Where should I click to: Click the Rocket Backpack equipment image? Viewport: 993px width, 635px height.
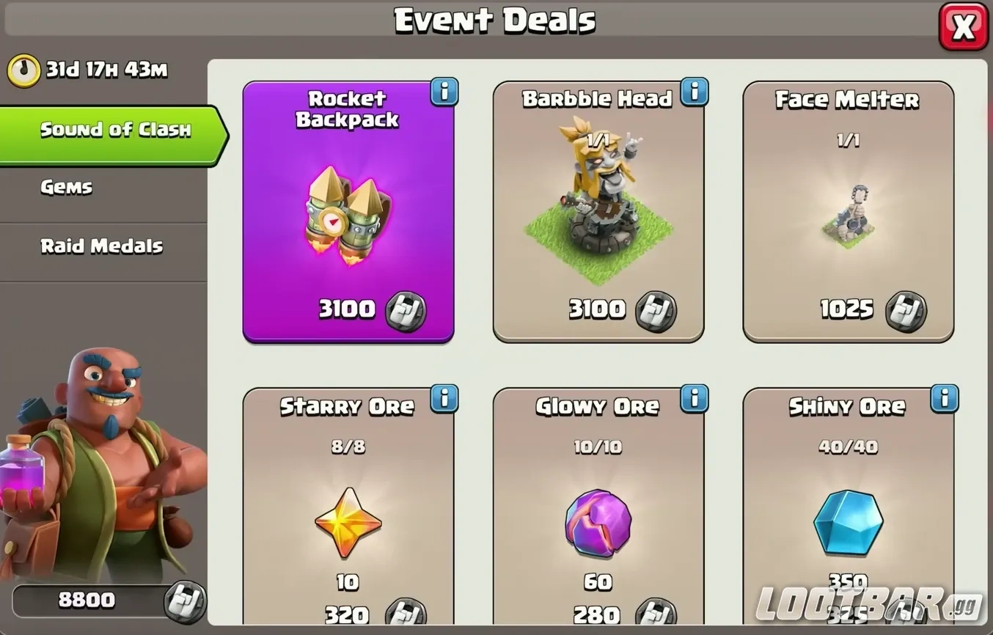tap(347, 215)
